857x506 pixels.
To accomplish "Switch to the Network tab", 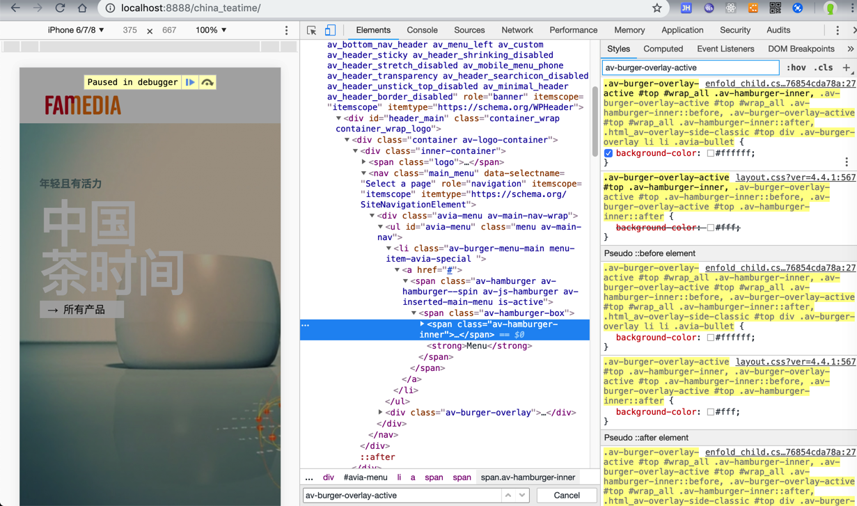I will tap(517, 31).
